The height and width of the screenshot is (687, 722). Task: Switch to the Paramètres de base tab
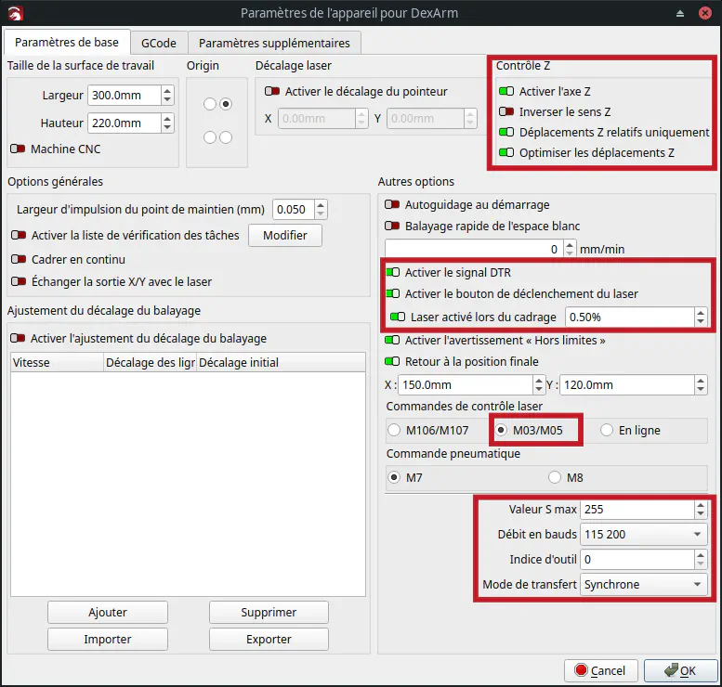click(67, 43)
